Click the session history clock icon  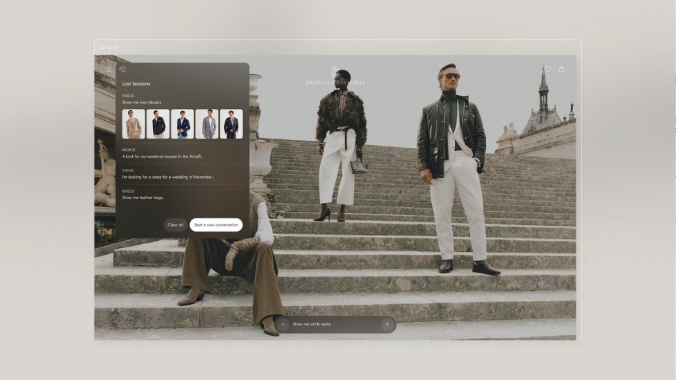click(x=122, y=69)
